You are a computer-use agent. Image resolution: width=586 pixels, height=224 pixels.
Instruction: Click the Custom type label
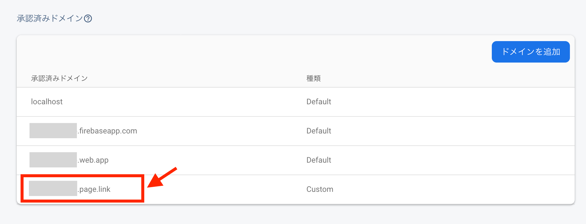pyautogui.click(x=320, y=189)
